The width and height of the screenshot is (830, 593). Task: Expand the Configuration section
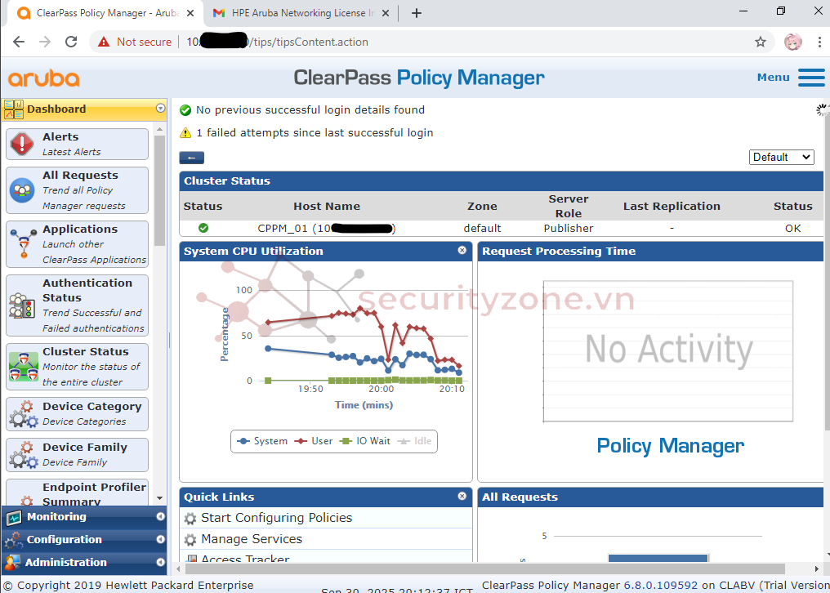point(64,540)
